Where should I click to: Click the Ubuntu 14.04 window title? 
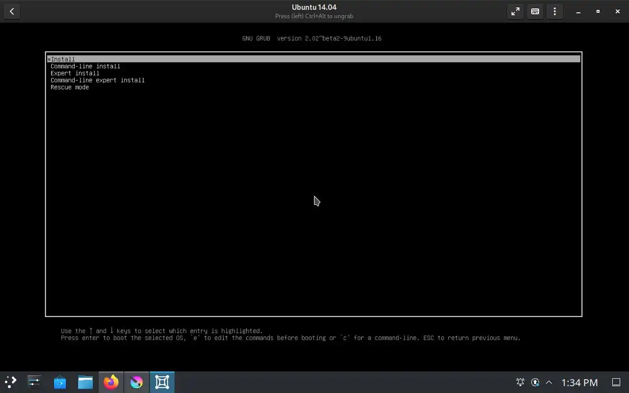coord(314,7)
